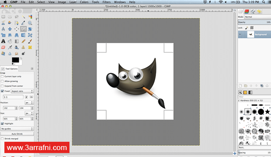The image size is (271, 157).
Task: Duplicate the layer with duplicate icon
Action: coord(262,86)
